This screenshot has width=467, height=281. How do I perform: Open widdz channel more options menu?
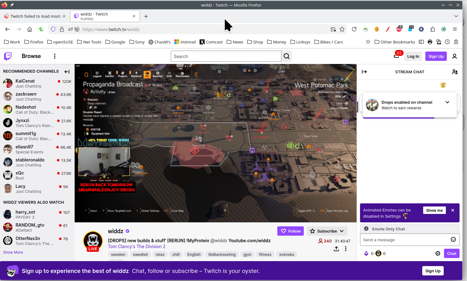(346, 249)
